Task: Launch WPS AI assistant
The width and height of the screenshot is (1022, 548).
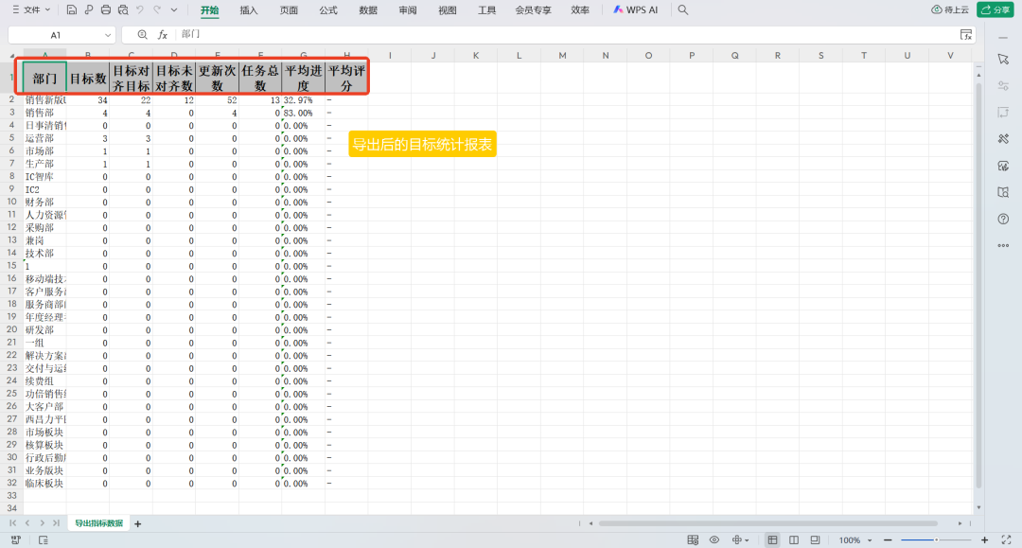Action: coord(636,9)
